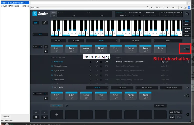194x125 pixels.
Task: Select keyboard view icon
Action: click(36, 23)
